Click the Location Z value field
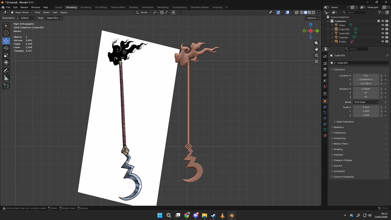Viewport: 391px width, 220px height. (x=366, y=84)
